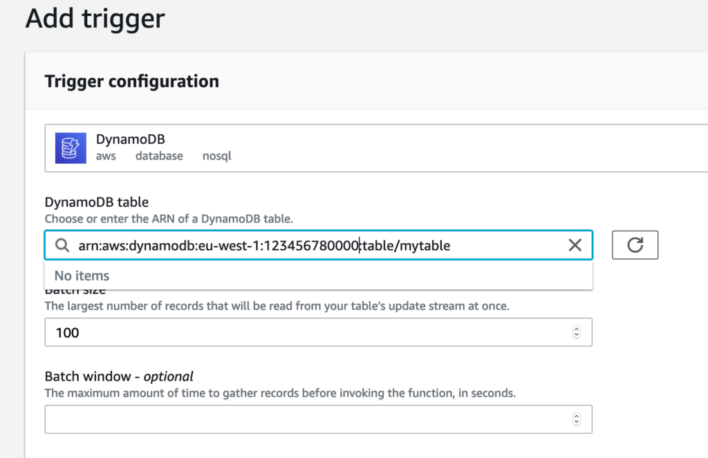This screenshot has height=458, width=708.
Task: Click the "DynamoDB table" field label
Action: pyautogui.click(x=97, y=202)
